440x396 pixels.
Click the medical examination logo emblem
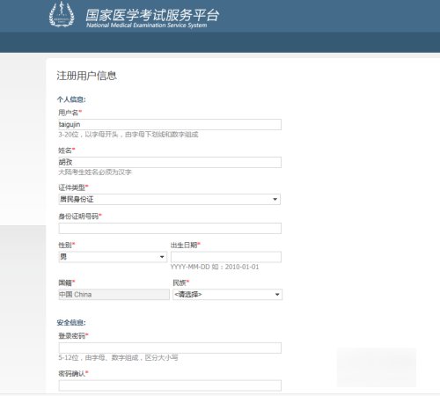[62, 14]
